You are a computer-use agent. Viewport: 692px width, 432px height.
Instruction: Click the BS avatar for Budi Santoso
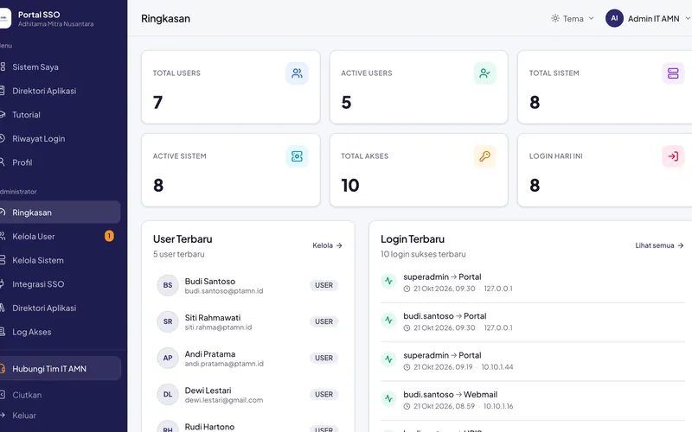tap(168, 285)
